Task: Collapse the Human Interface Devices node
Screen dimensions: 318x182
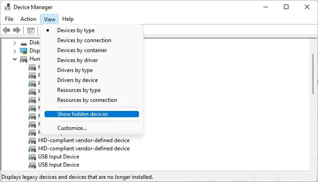Action: click(15, 59)
